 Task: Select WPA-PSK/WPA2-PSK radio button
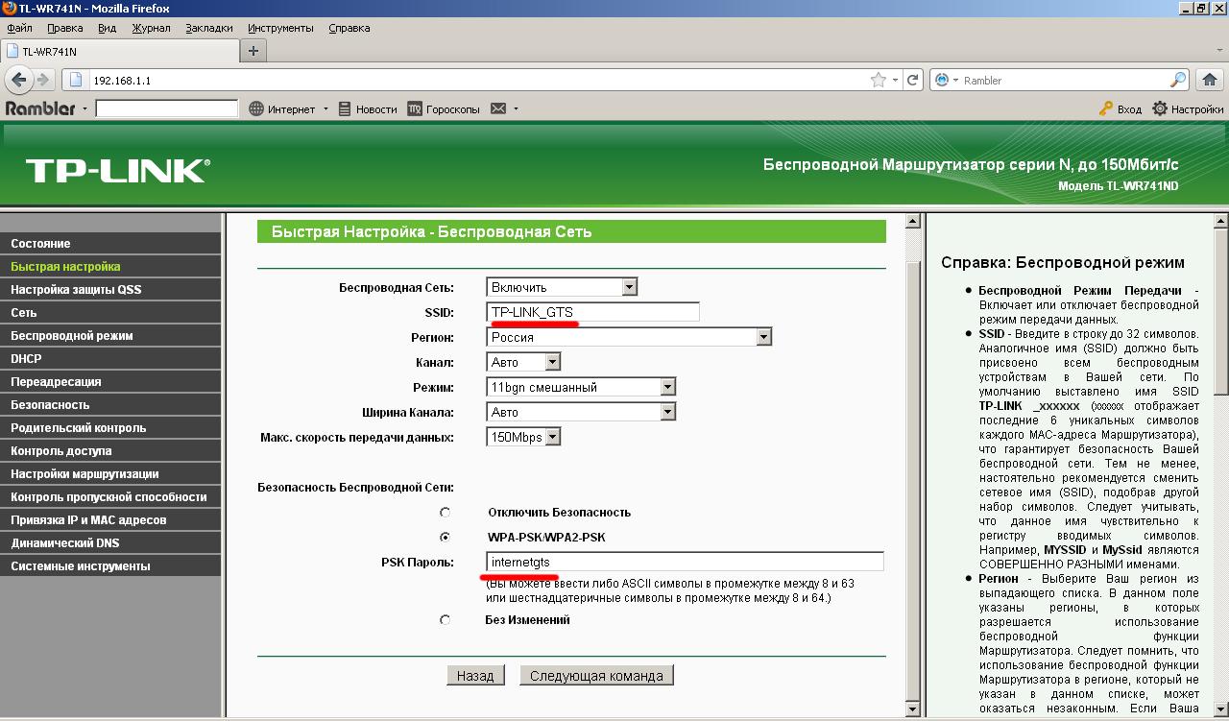pos(445,538)
